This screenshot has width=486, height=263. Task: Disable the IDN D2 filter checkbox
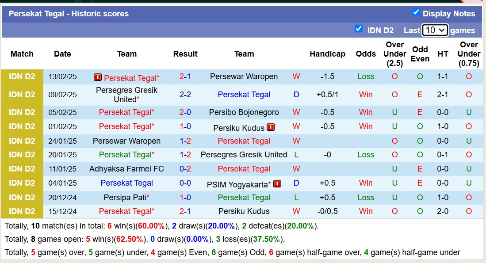[x=359, y=29]
